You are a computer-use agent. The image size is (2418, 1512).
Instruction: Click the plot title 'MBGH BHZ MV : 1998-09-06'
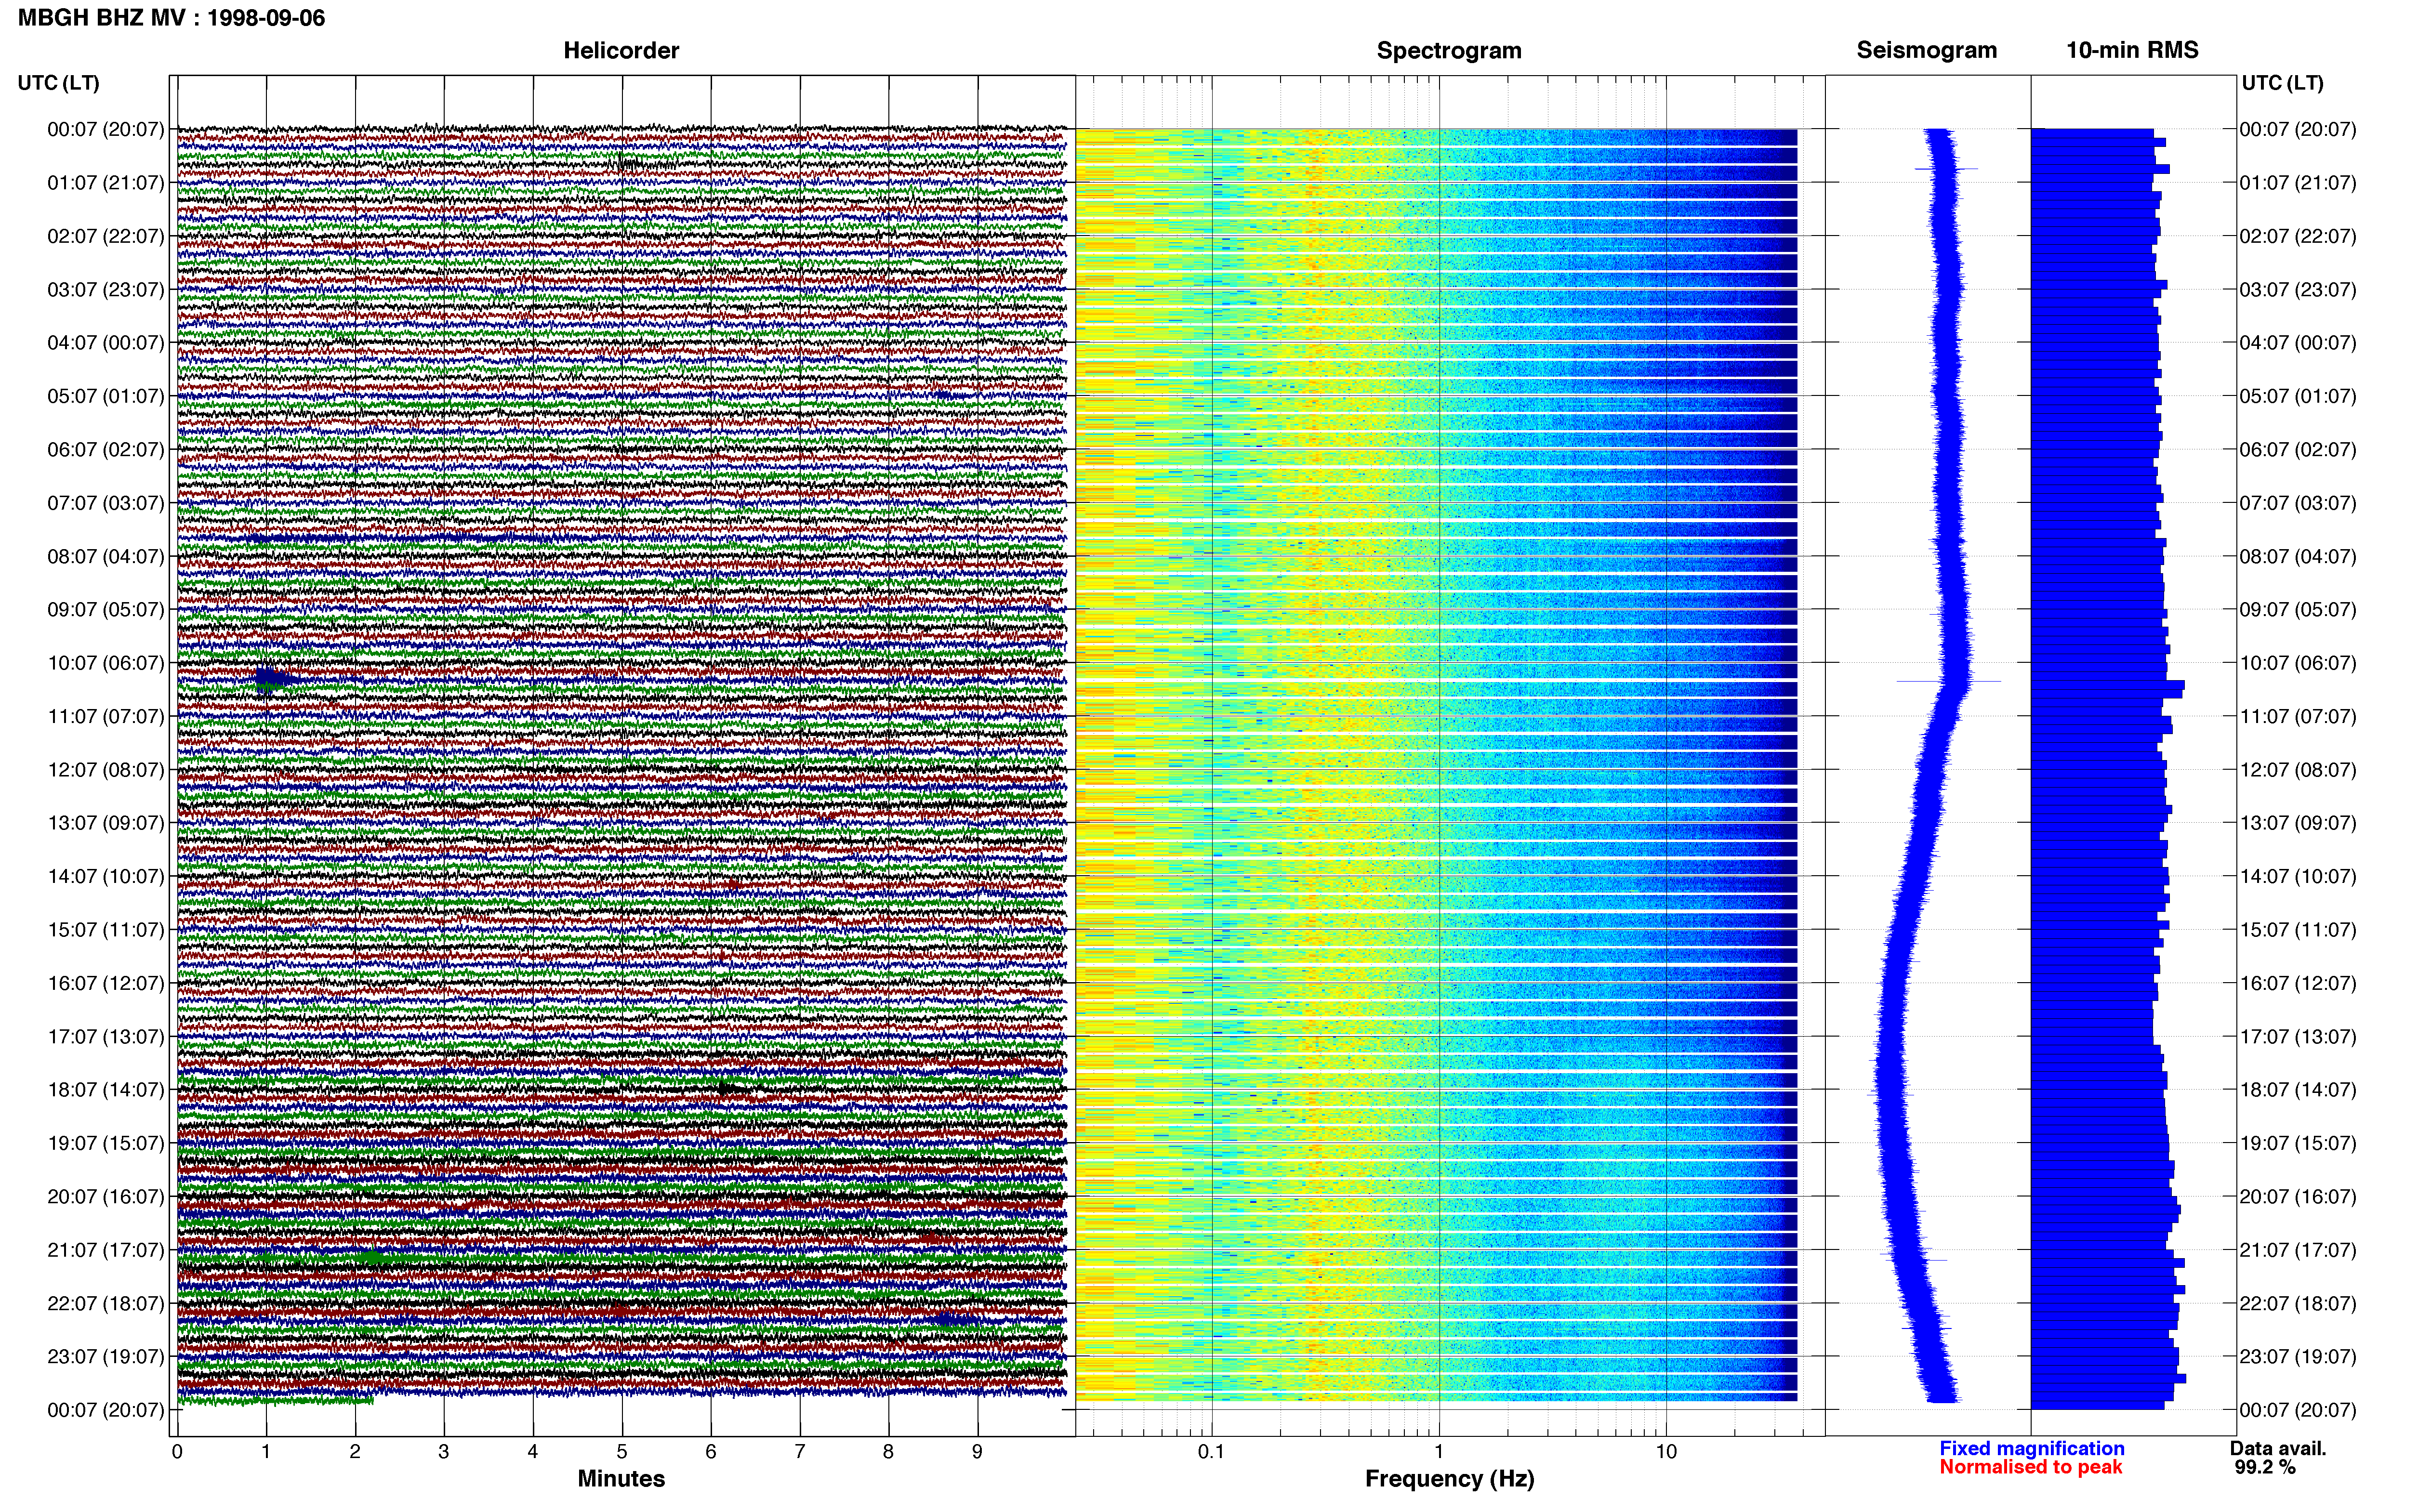pyautogui.click(x=171, y=18)
